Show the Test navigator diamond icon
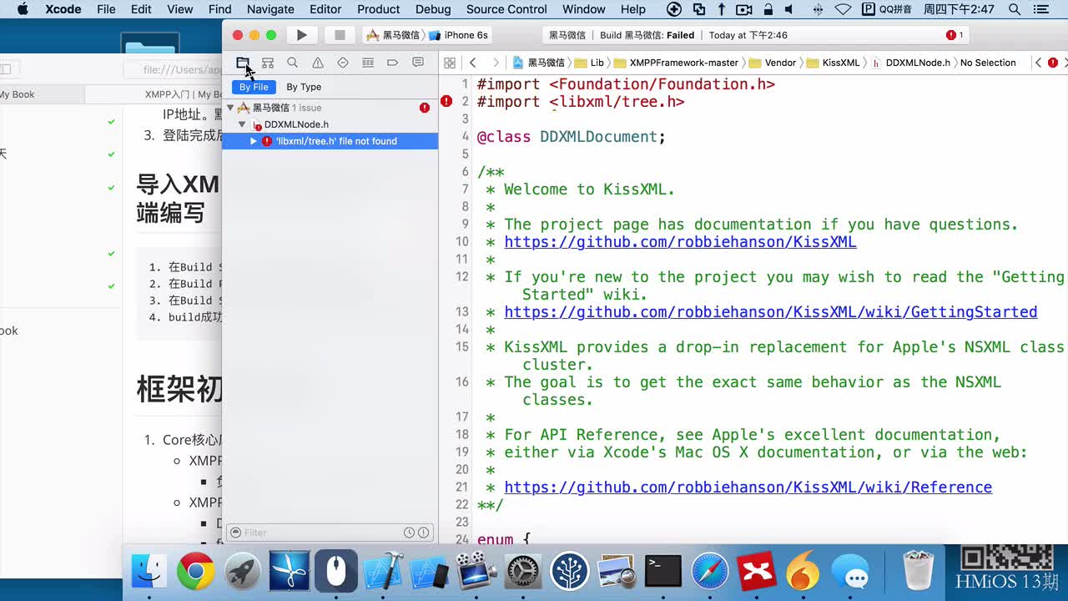The width and height of the screenshot is (1068, 601). (x=343, y=63)
